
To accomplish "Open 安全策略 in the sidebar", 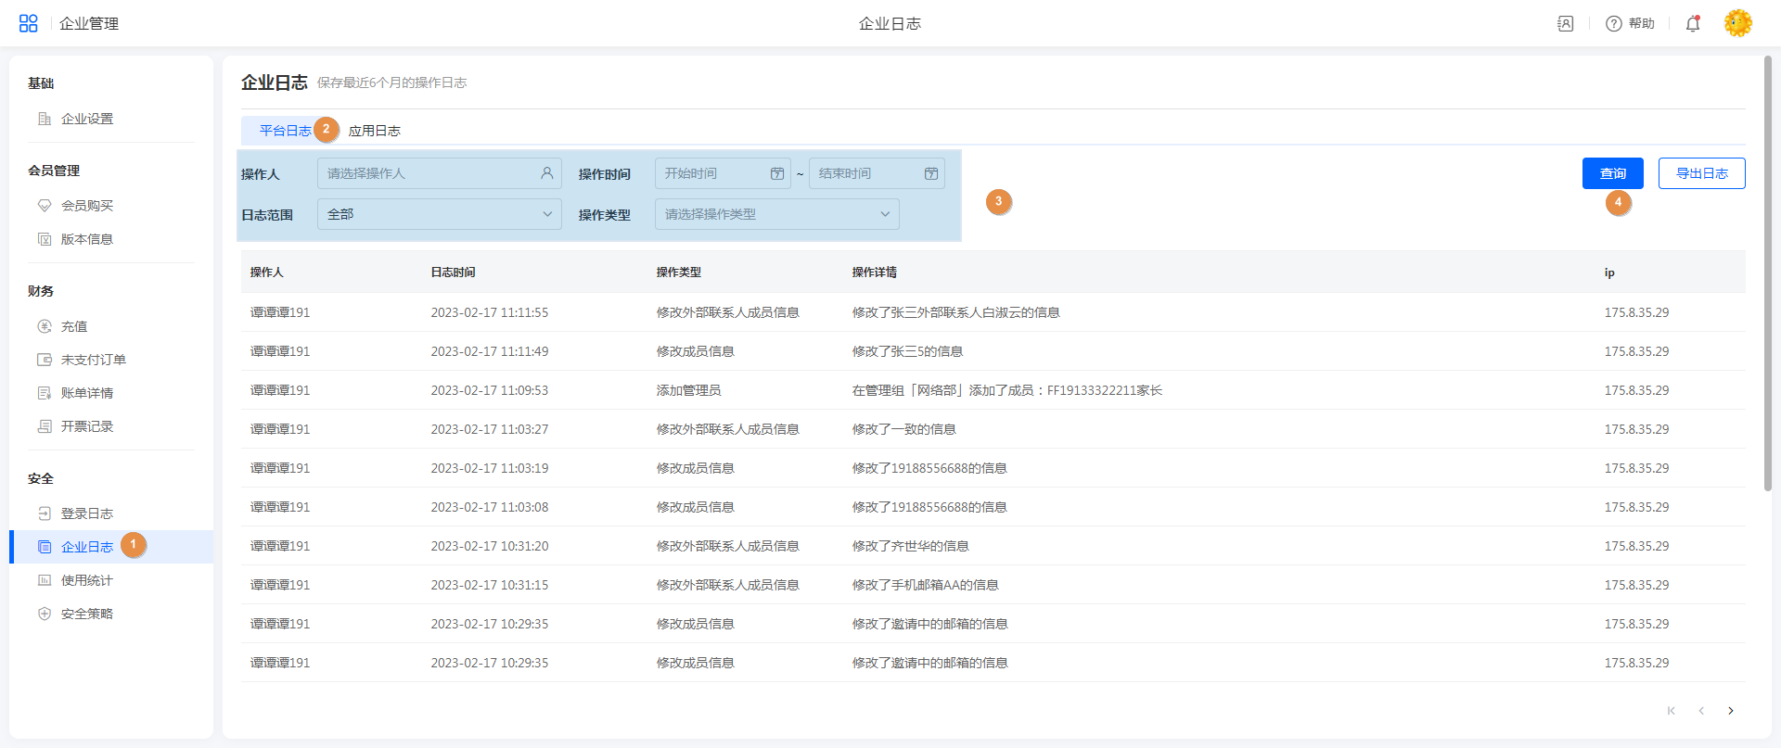I will pyautogui.click(x=87, y=614).
